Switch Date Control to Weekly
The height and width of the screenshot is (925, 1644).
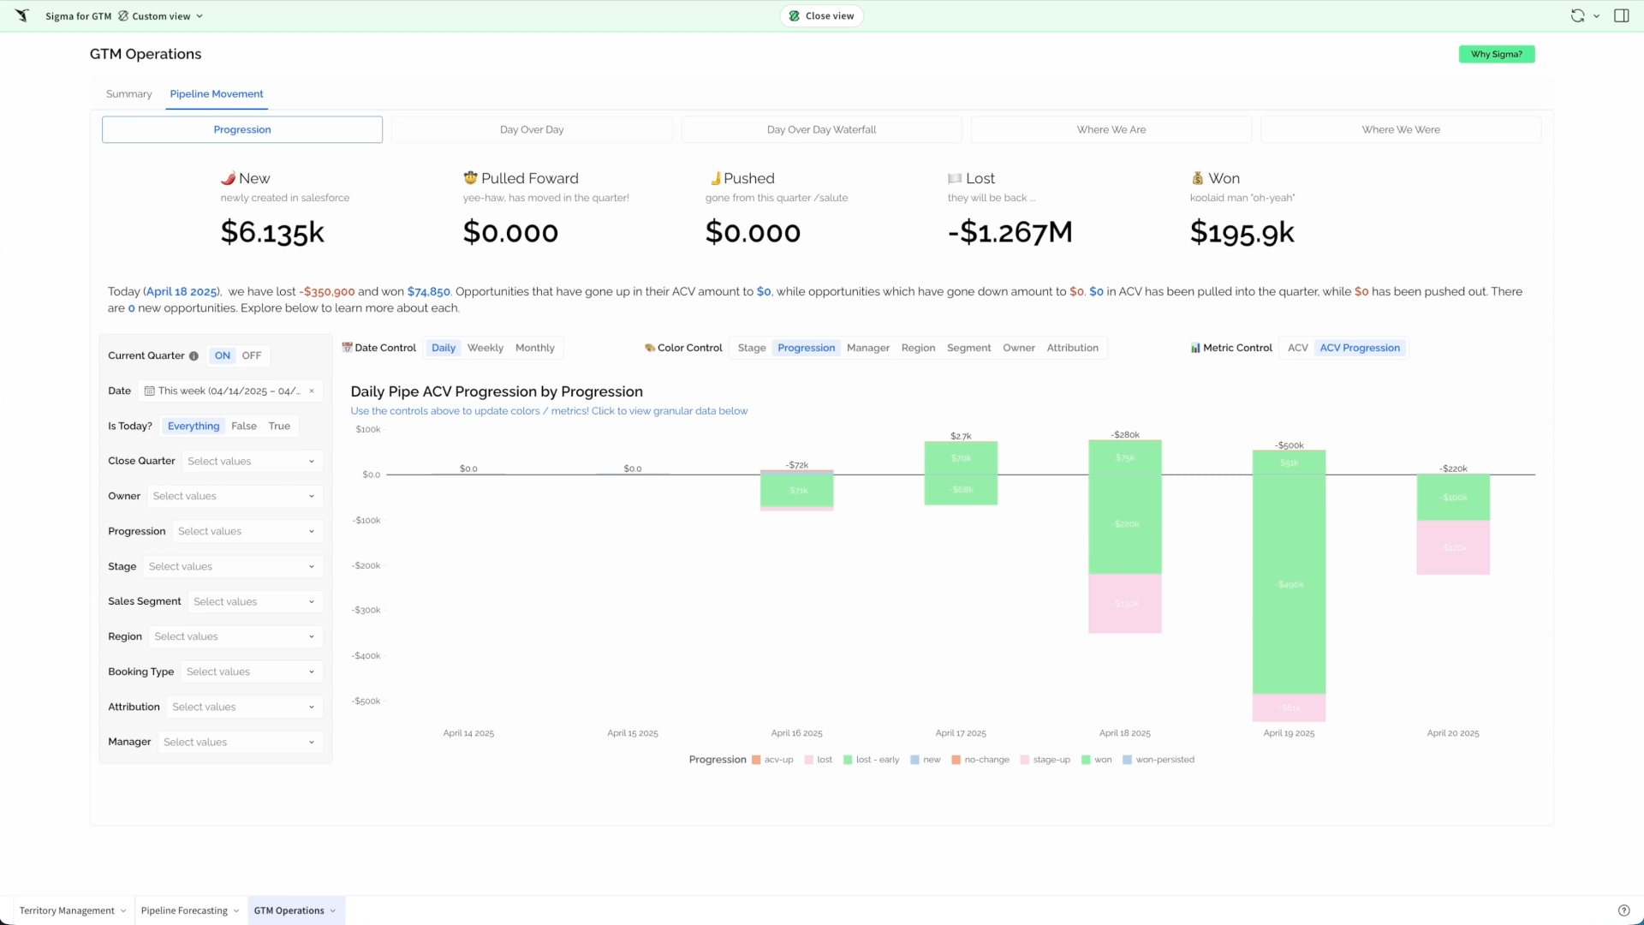[x=485, y=348]
